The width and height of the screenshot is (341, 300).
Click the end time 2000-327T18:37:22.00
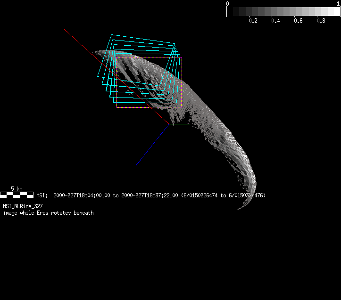coord(150,195)
